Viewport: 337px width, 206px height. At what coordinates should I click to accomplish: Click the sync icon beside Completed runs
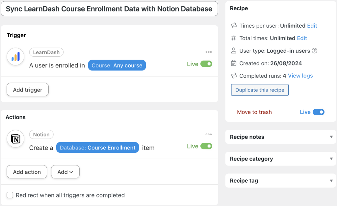click(x=234, y=76)
